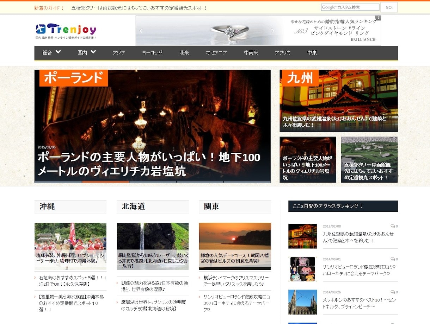Open the オセアニア menu item

(216, 53)
